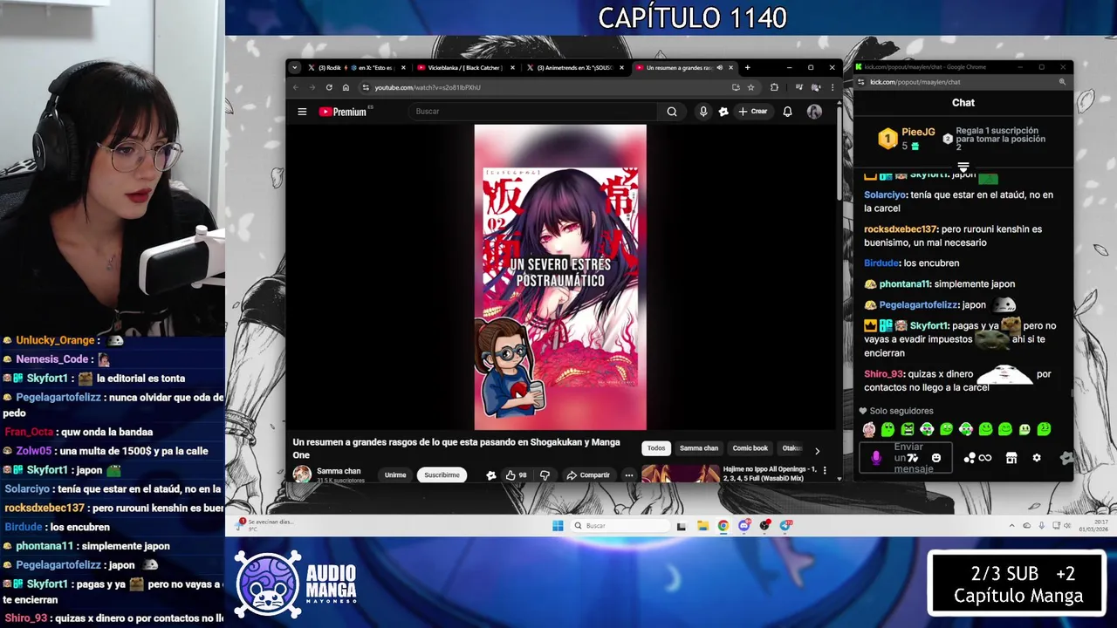Screen dimensions: 1117x628
Task: Click the Suscribirme button
Action: [x=442, y=475]
